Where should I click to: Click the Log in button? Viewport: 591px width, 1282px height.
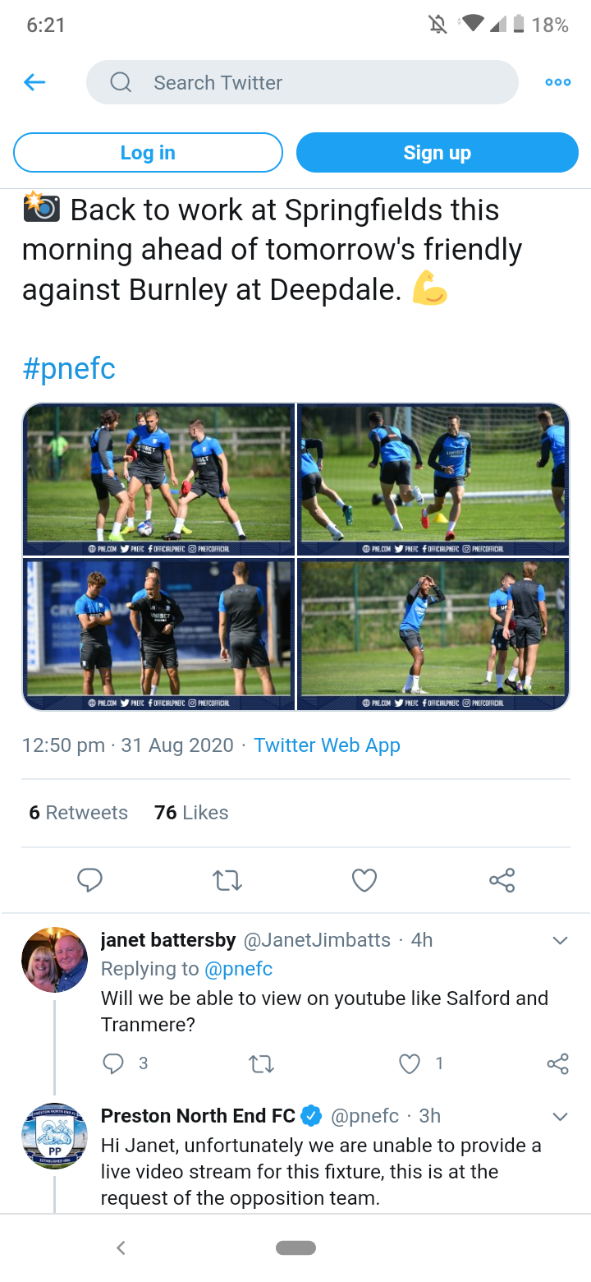tap(148, 153)
